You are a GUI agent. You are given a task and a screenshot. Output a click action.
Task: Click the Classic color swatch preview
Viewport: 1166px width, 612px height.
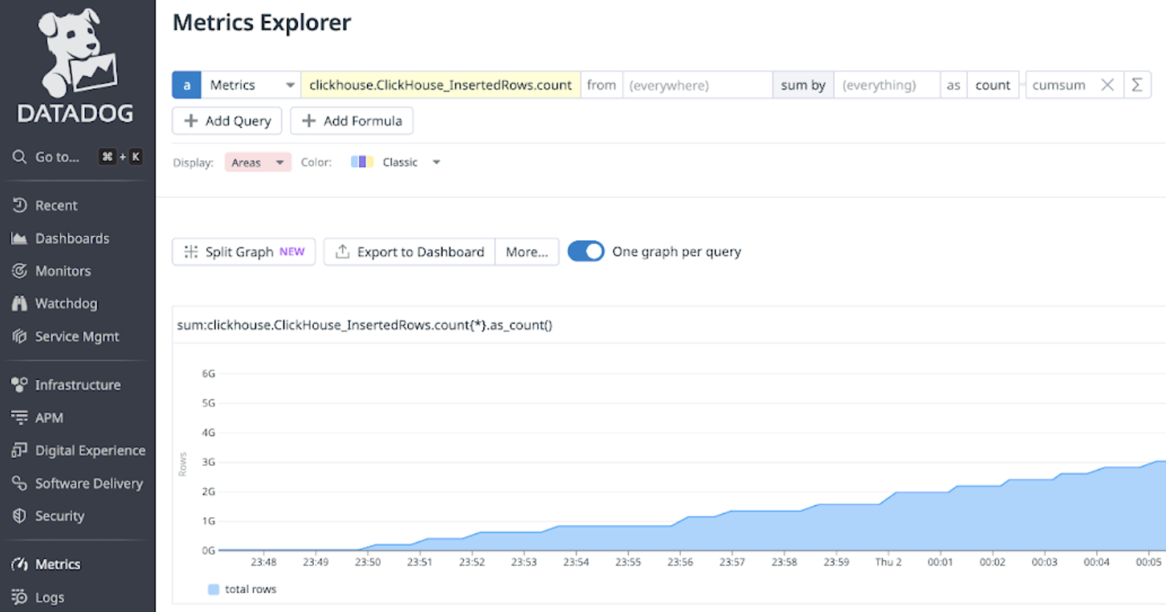pos(361,161)
